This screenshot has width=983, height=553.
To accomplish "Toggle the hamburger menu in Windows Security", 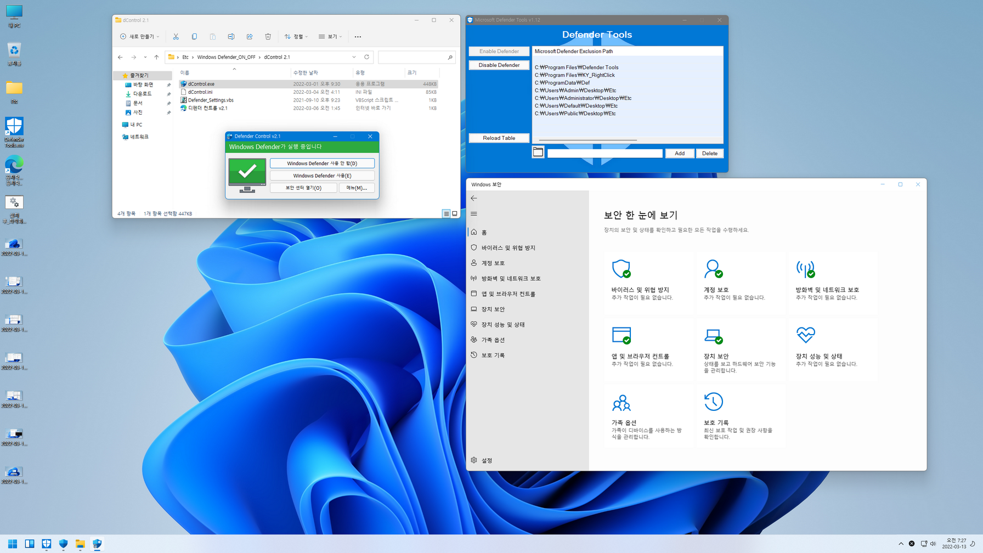I will click(474, 214).
